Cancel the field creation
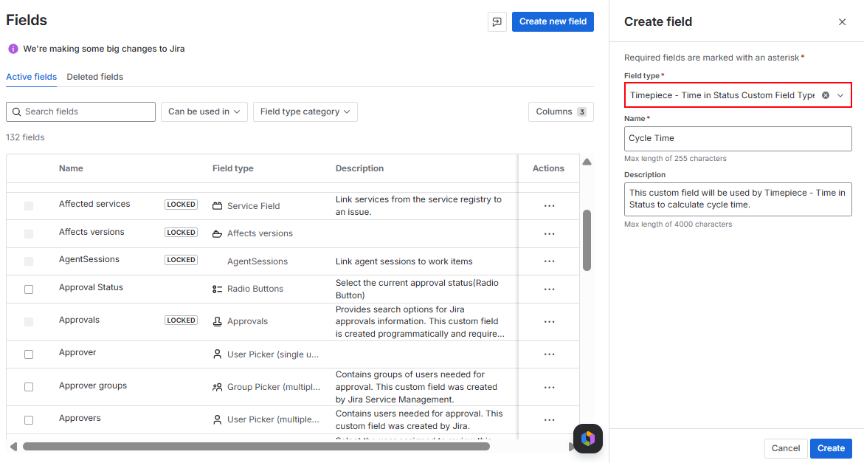864x463 pixels. [x=786, y=449]
